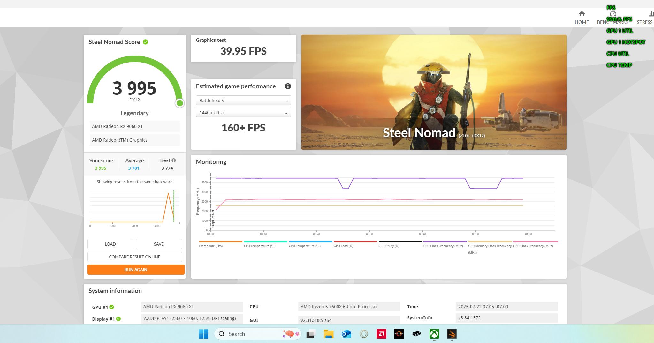Click the DISPLAY1 2560 × 1080 info field

click(192, 318)
